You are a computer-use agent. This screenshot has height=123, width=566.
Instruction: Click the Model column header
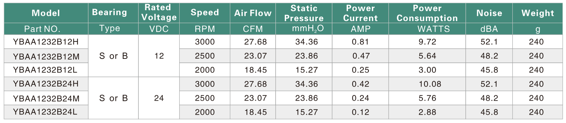tap(46, 13)
